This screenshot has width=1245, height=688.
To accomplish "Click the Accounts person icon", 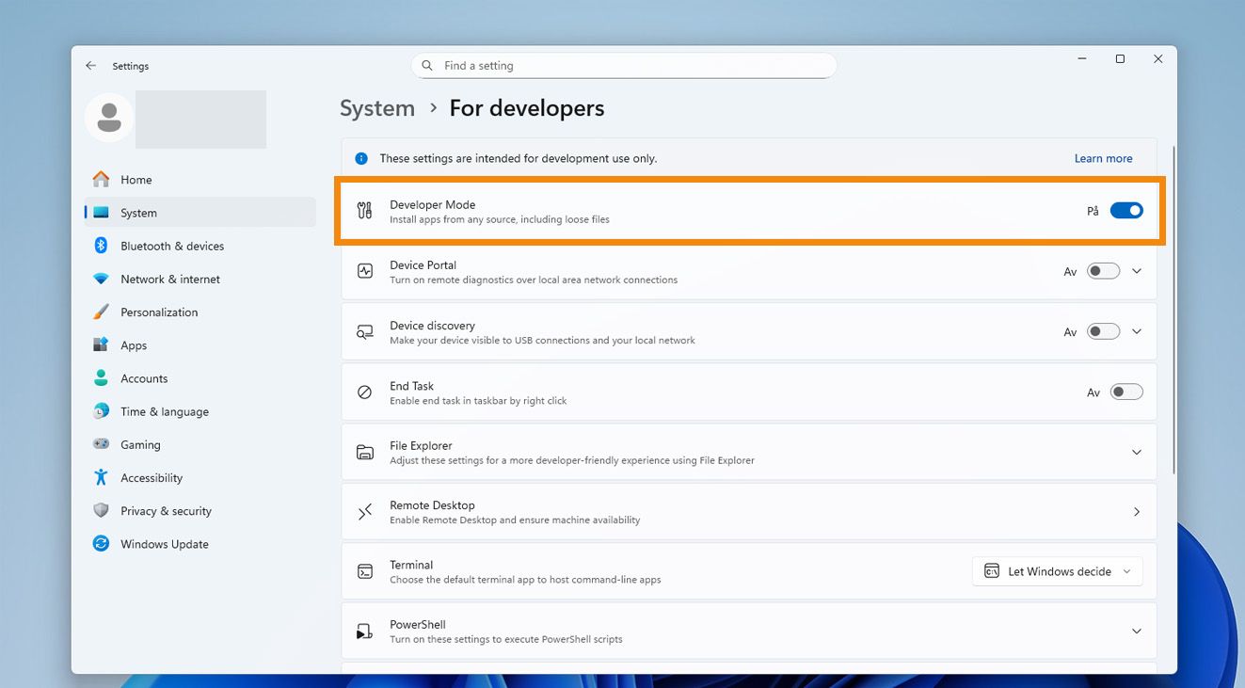I will click(101, 378).
